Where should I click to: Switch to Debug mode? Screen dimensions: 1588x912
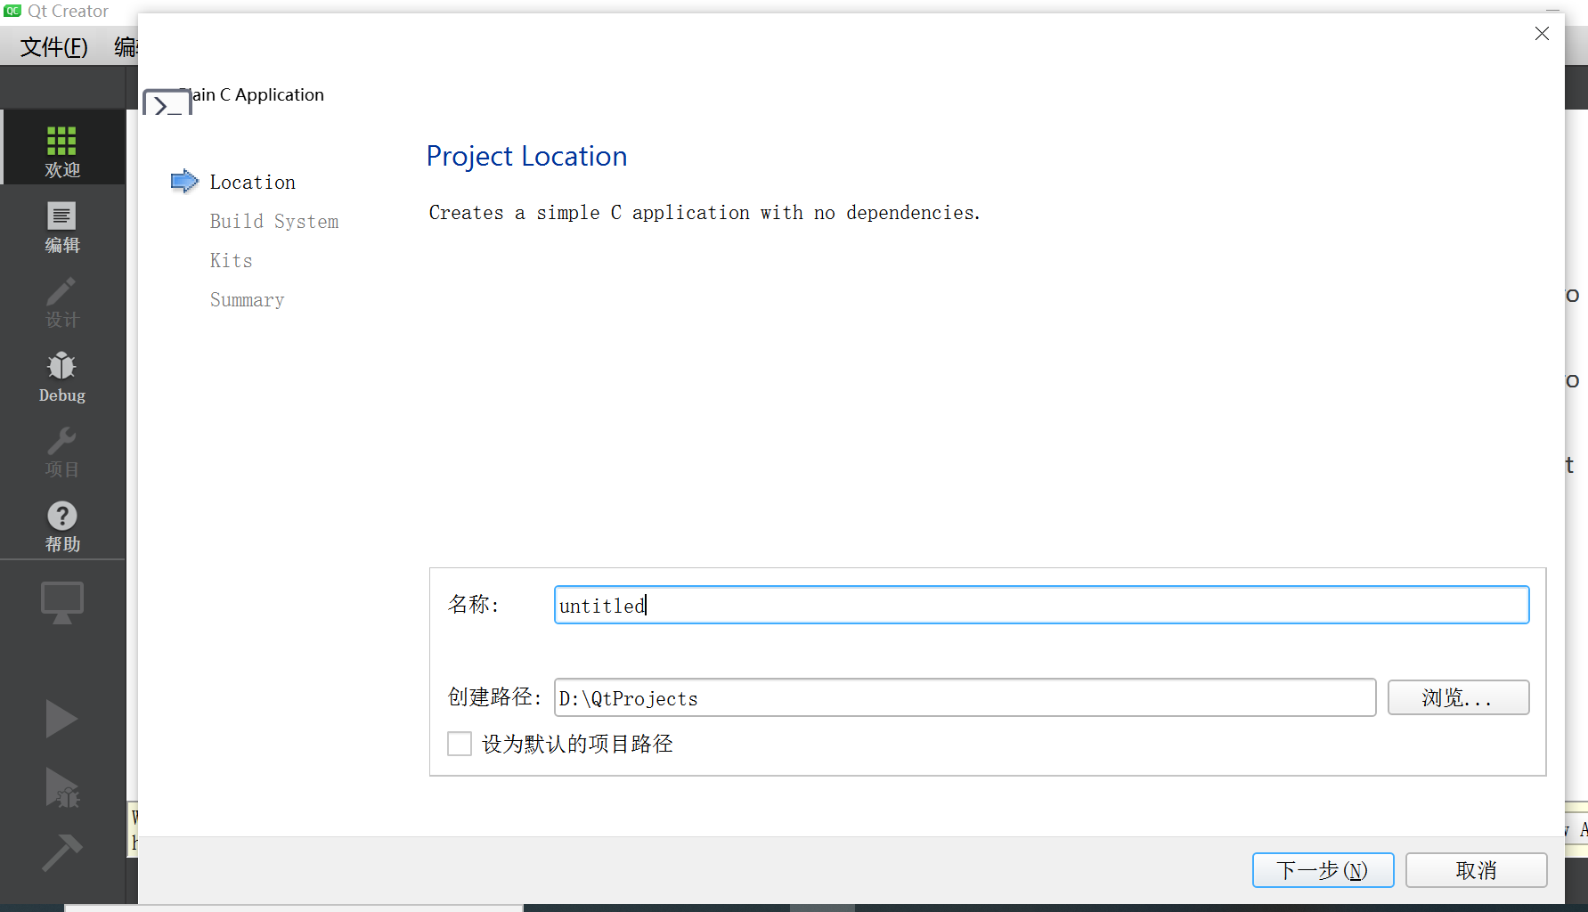[x=61, y=377]
